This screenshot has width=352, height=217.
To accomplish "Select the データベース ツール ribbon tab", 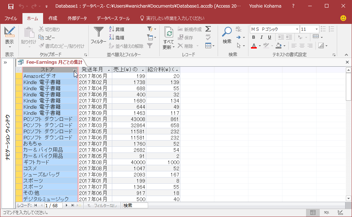I will coord(113,18).
